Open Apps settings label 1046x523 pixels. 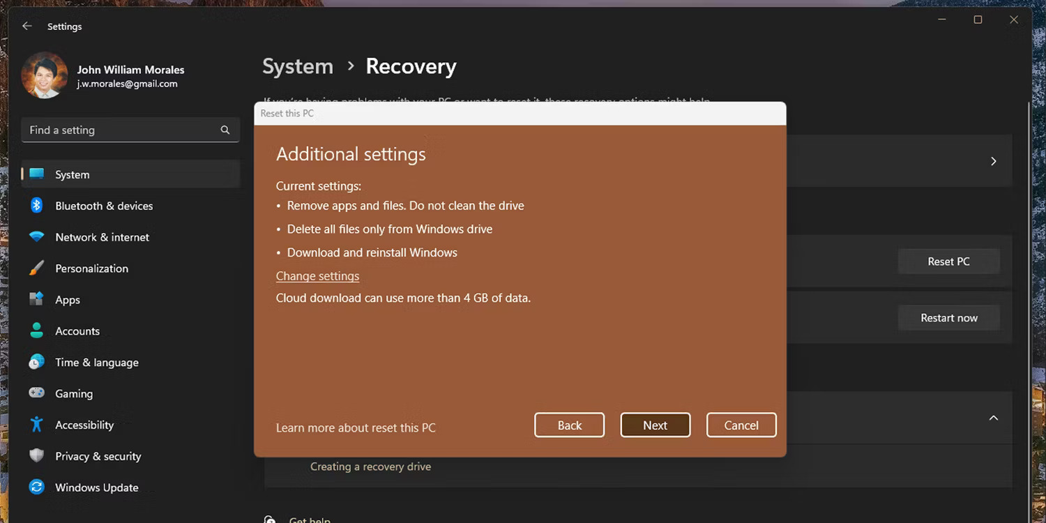coord(68,300)
